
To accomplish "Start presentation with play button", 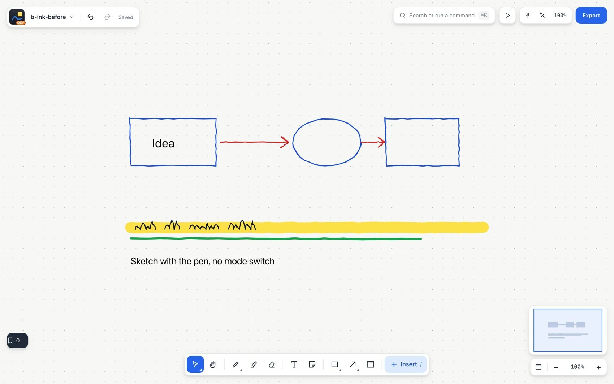I will [x=507, y=16].
